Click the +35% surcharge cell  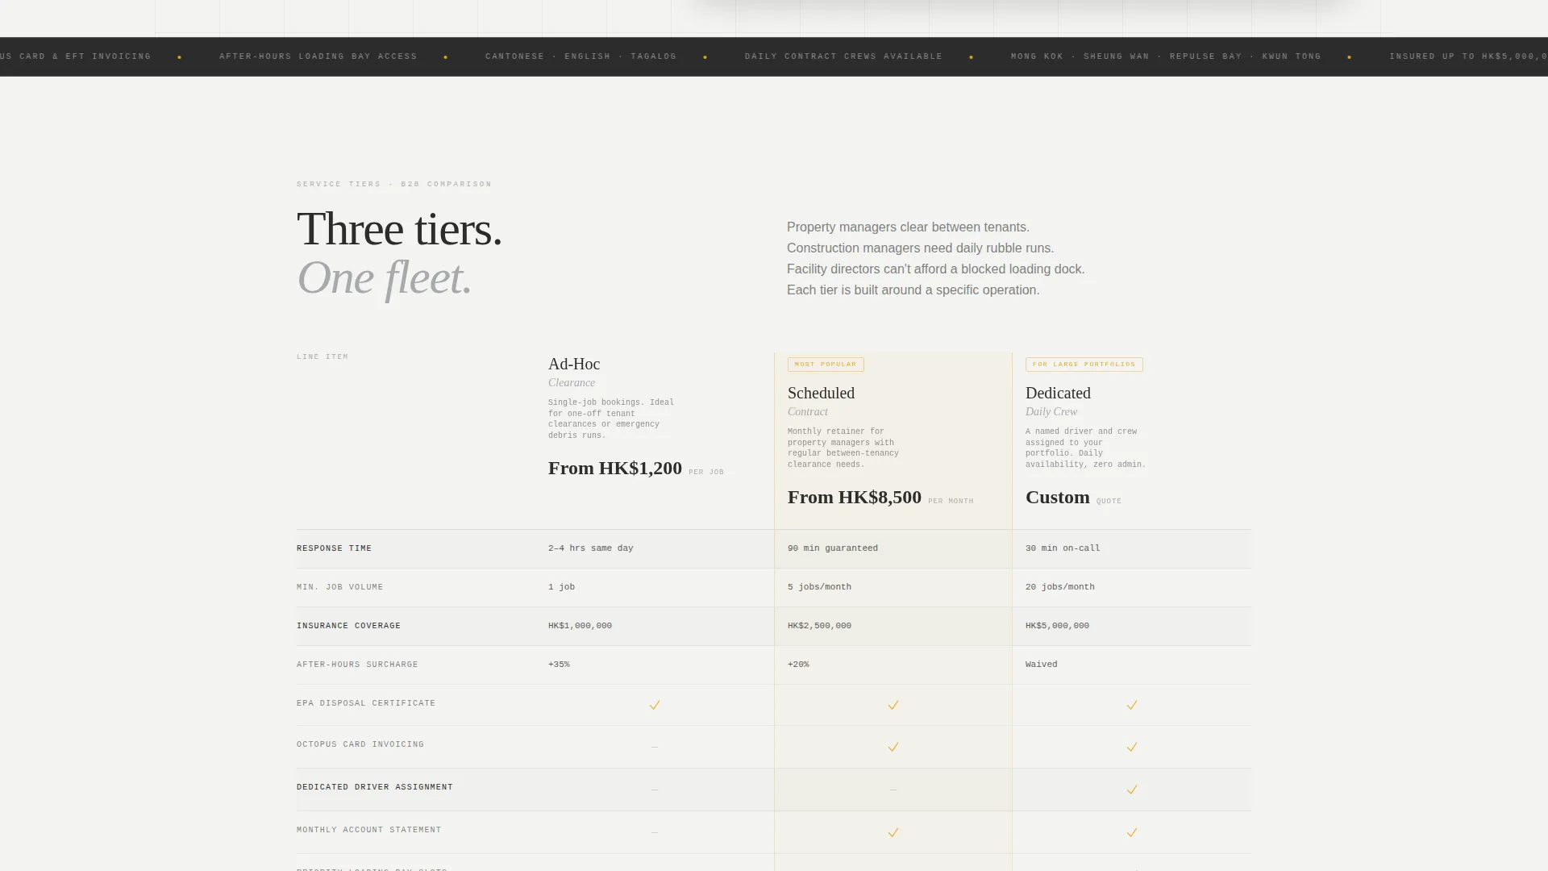point(559,665)
